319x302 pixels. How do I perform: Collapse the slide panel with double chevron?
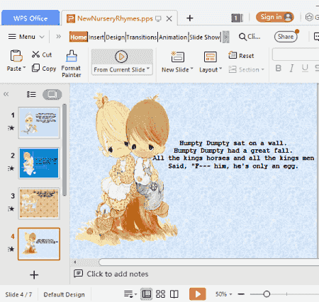pos(6,94)
